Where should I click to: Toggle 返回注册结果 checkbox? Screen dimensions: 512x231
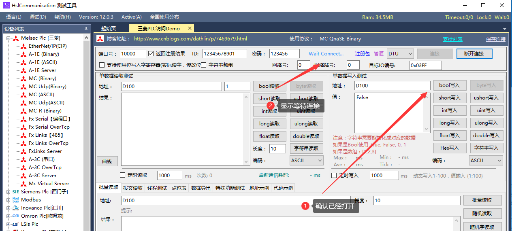tap(151, 53)
